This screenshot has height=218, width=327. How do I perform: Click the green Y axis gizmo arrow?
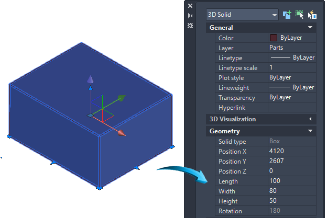coord(122,98)
